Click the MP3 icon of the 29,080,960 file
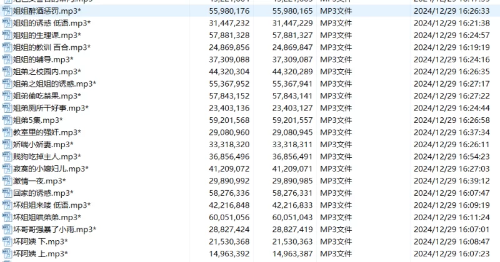The height and width of the screenshot is (262, 500). (x=7, y=132)
